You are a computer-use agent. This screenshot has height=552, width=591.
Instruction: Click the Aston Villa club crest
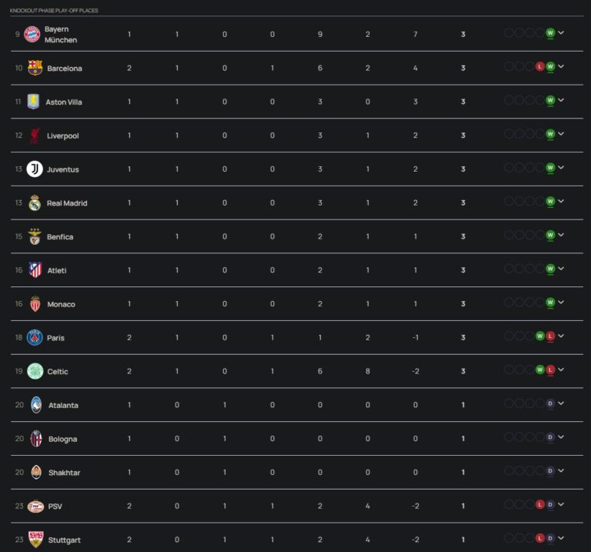pyautogui.click(x=35, y=102)
